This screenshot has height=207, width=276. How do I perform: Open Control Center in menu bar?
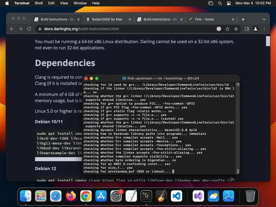pos(229,3)
